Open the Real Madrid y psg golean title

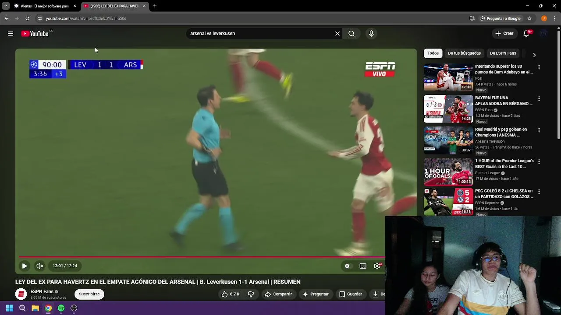coord(501,132)
